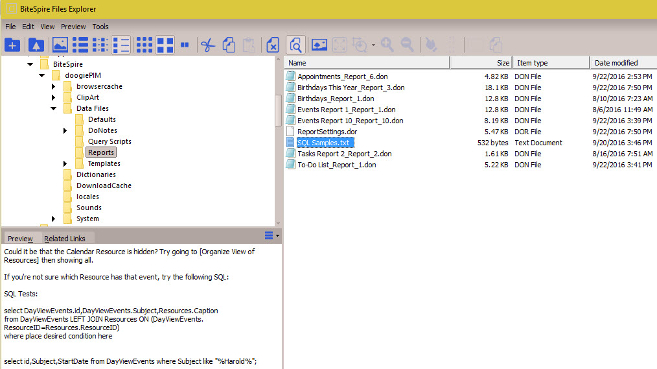Sort files by Name column header
657x369 pixels.
click(x=367, y=63)
